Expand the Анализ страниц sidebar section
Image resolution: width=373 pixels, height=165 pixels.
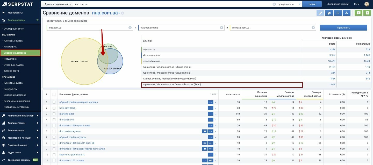tap(37, 123)
